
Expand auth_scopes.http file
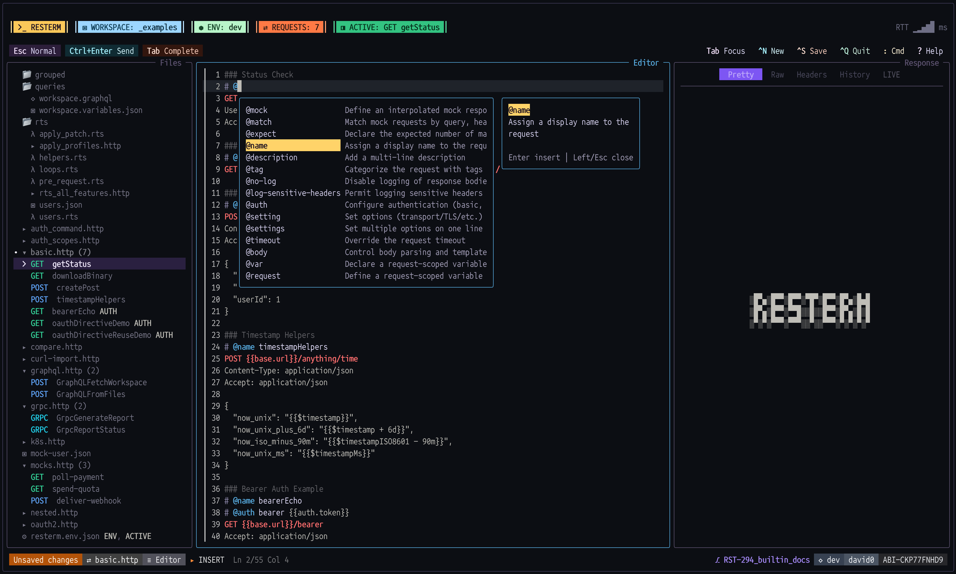pyautogui.click(x=24, y=240)
